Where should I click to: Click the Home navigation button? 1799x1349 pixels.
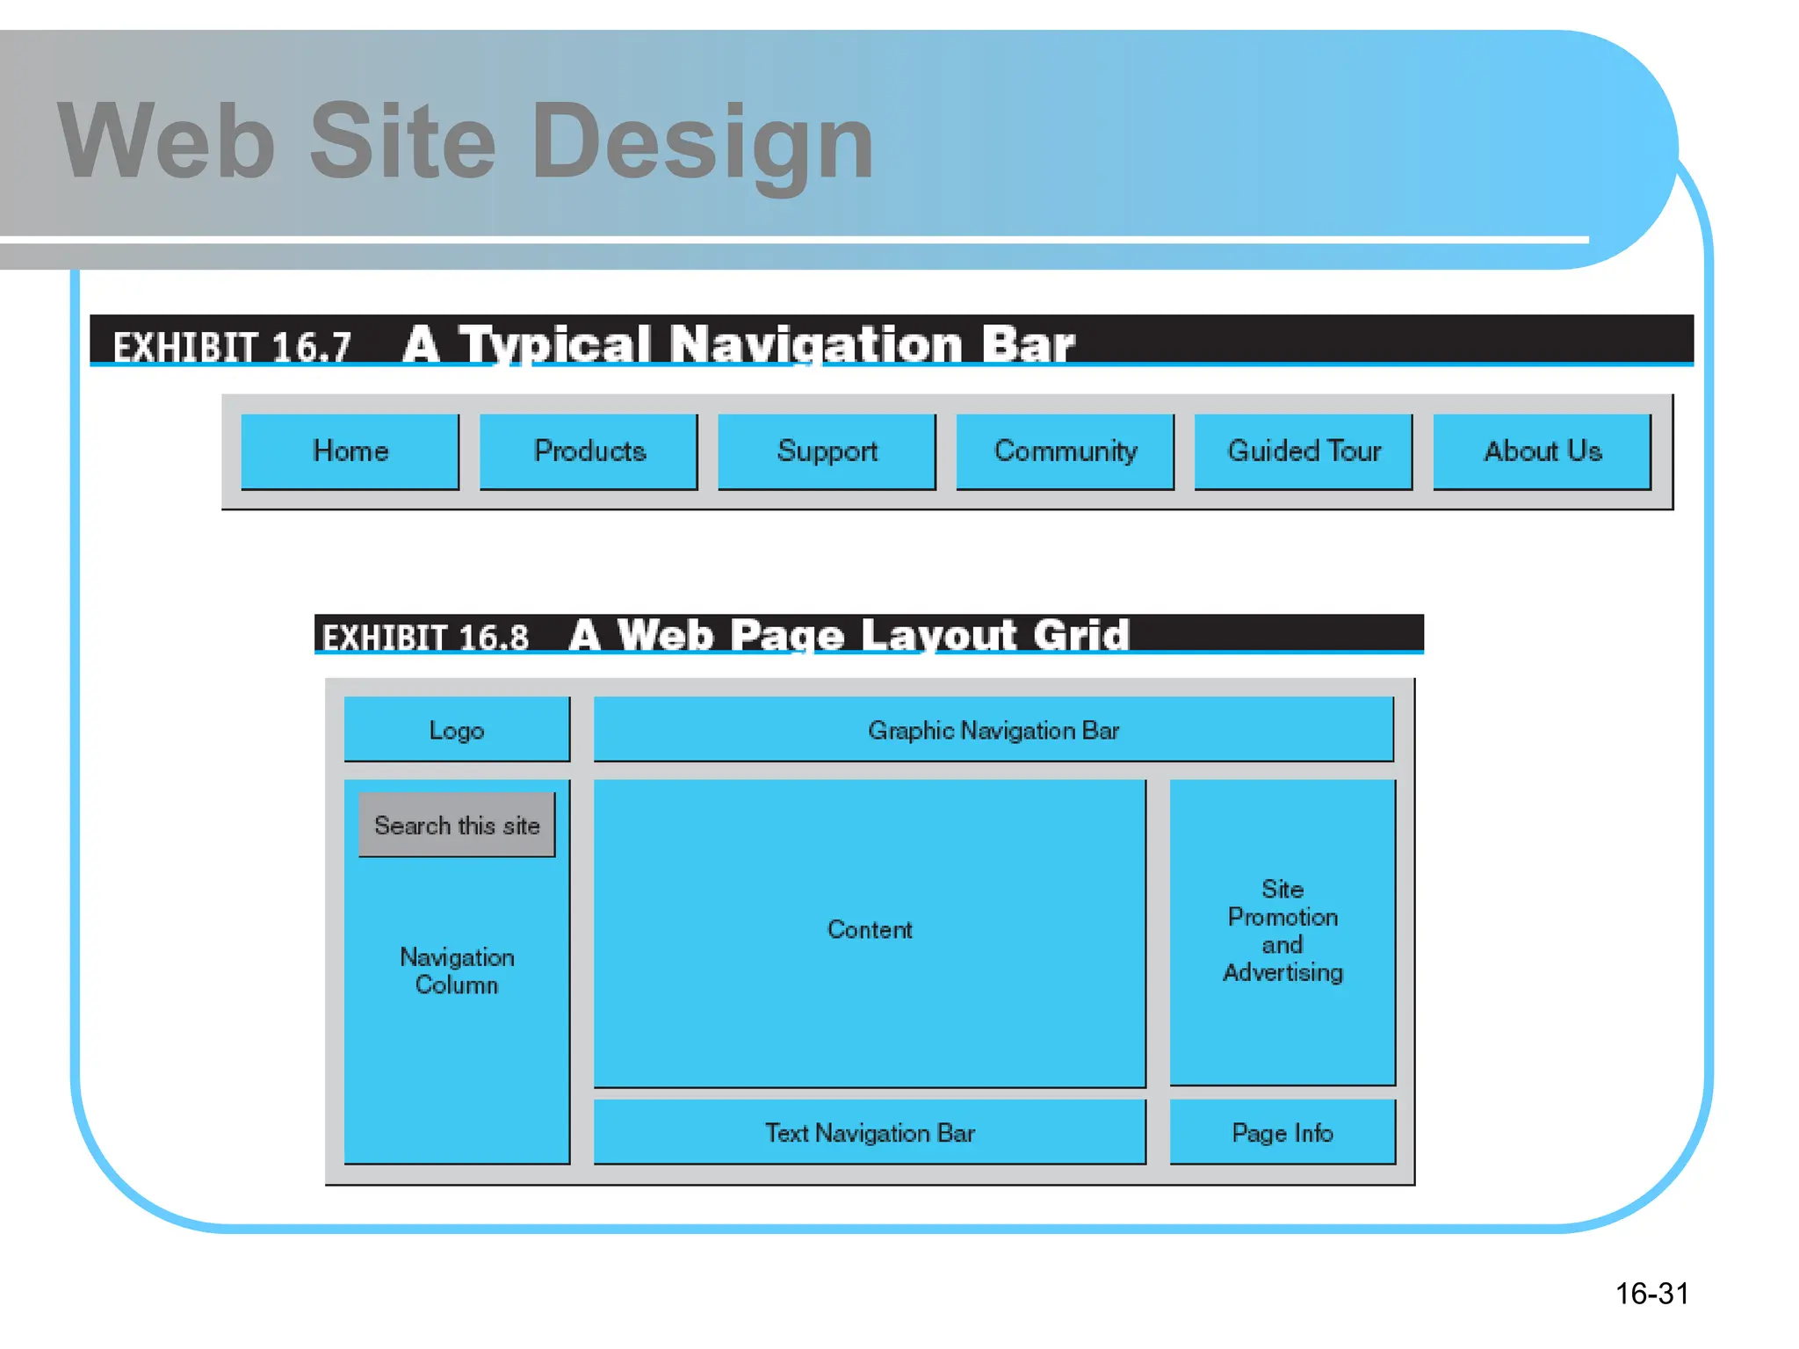pyautogui.click(x=350, y=451)
